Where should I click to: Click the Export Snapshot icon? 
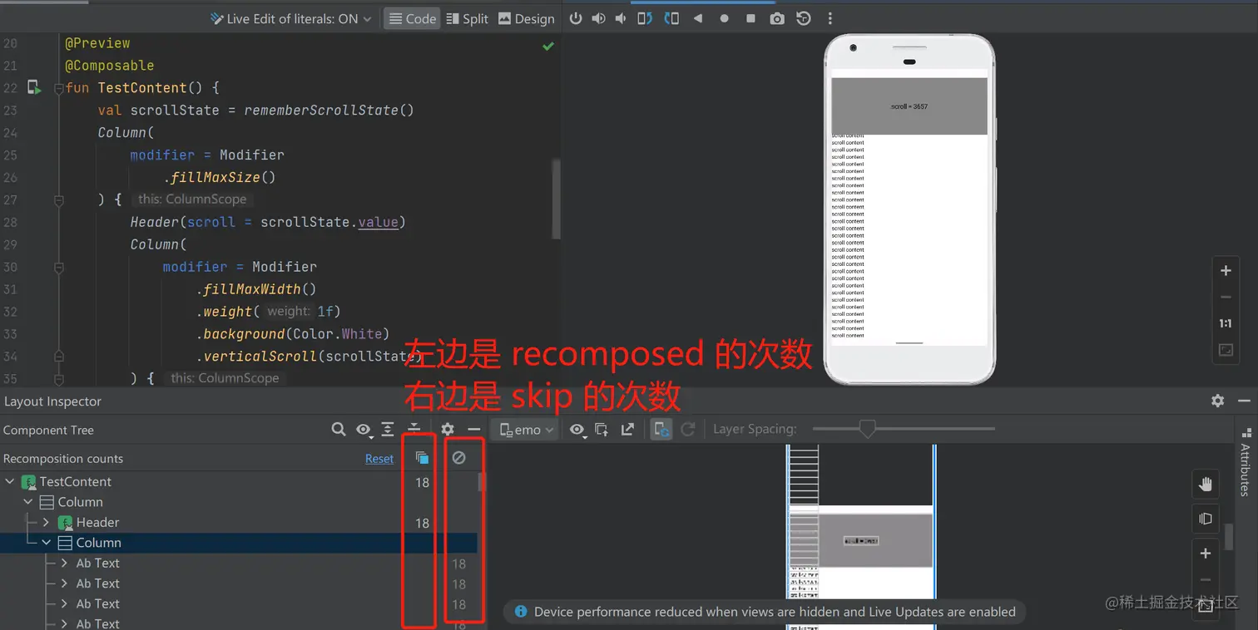point(628,430)
